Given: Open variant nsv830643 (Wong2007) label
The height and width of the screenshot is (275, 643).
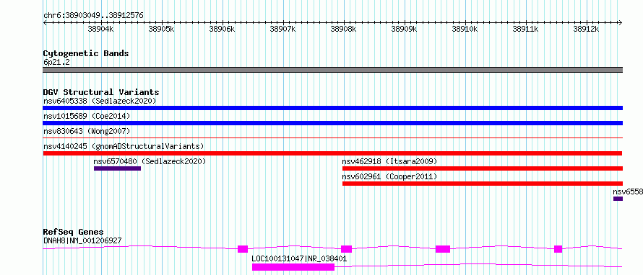Looking at the screenshot, I should point(87,131).
